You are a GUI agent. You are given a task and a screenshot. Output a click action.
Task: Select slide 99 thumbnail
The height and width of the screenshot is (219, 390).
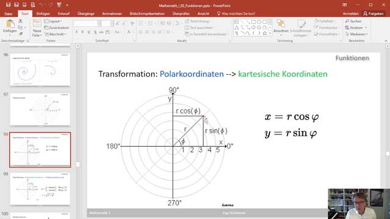click(x=40, y=189)
